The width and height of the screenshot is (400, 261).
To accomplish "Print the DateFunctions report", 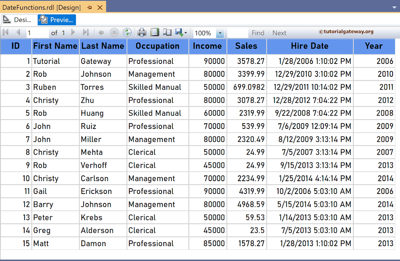I will click(141, 33).
